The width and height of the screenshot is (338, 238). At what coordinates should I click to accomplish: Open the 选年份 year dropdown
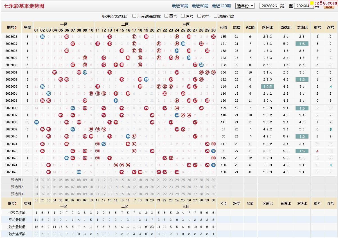[x=245, y=6]
